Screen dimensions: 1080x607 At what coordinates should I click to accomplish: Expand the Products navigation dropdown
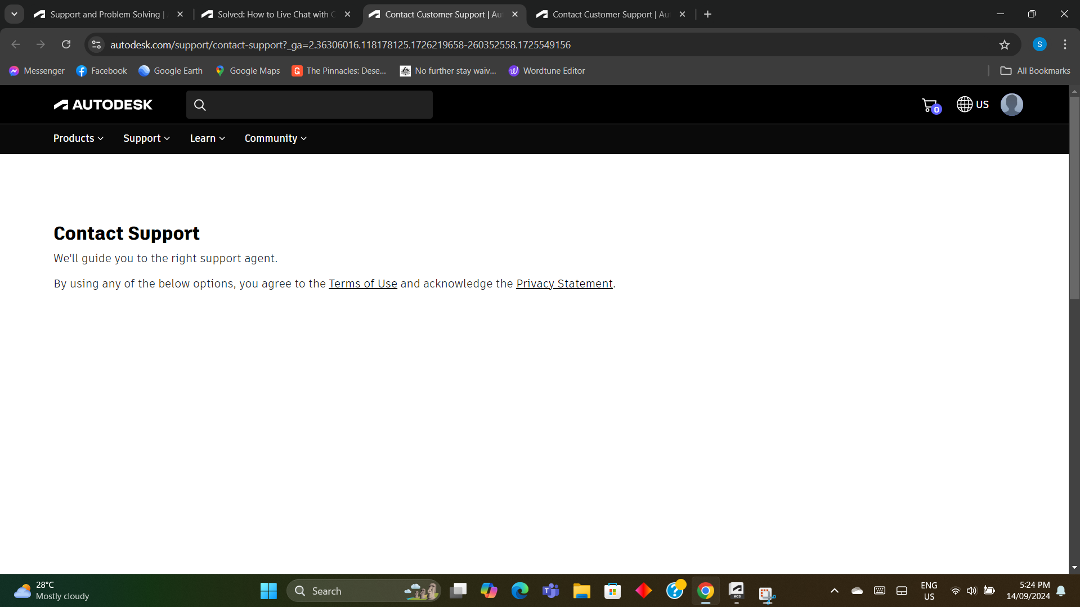(x=78, y=138)
